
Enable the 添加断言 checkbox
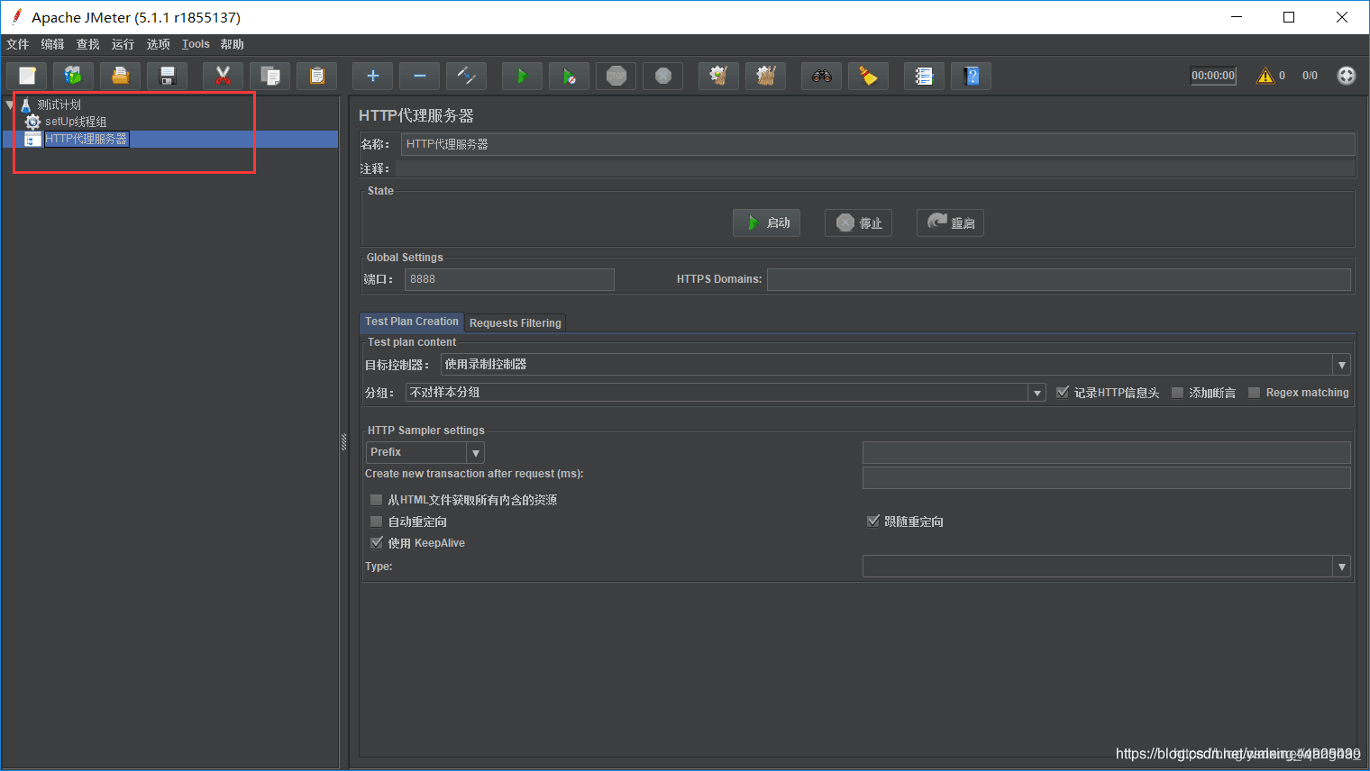tap(1177, 392)
